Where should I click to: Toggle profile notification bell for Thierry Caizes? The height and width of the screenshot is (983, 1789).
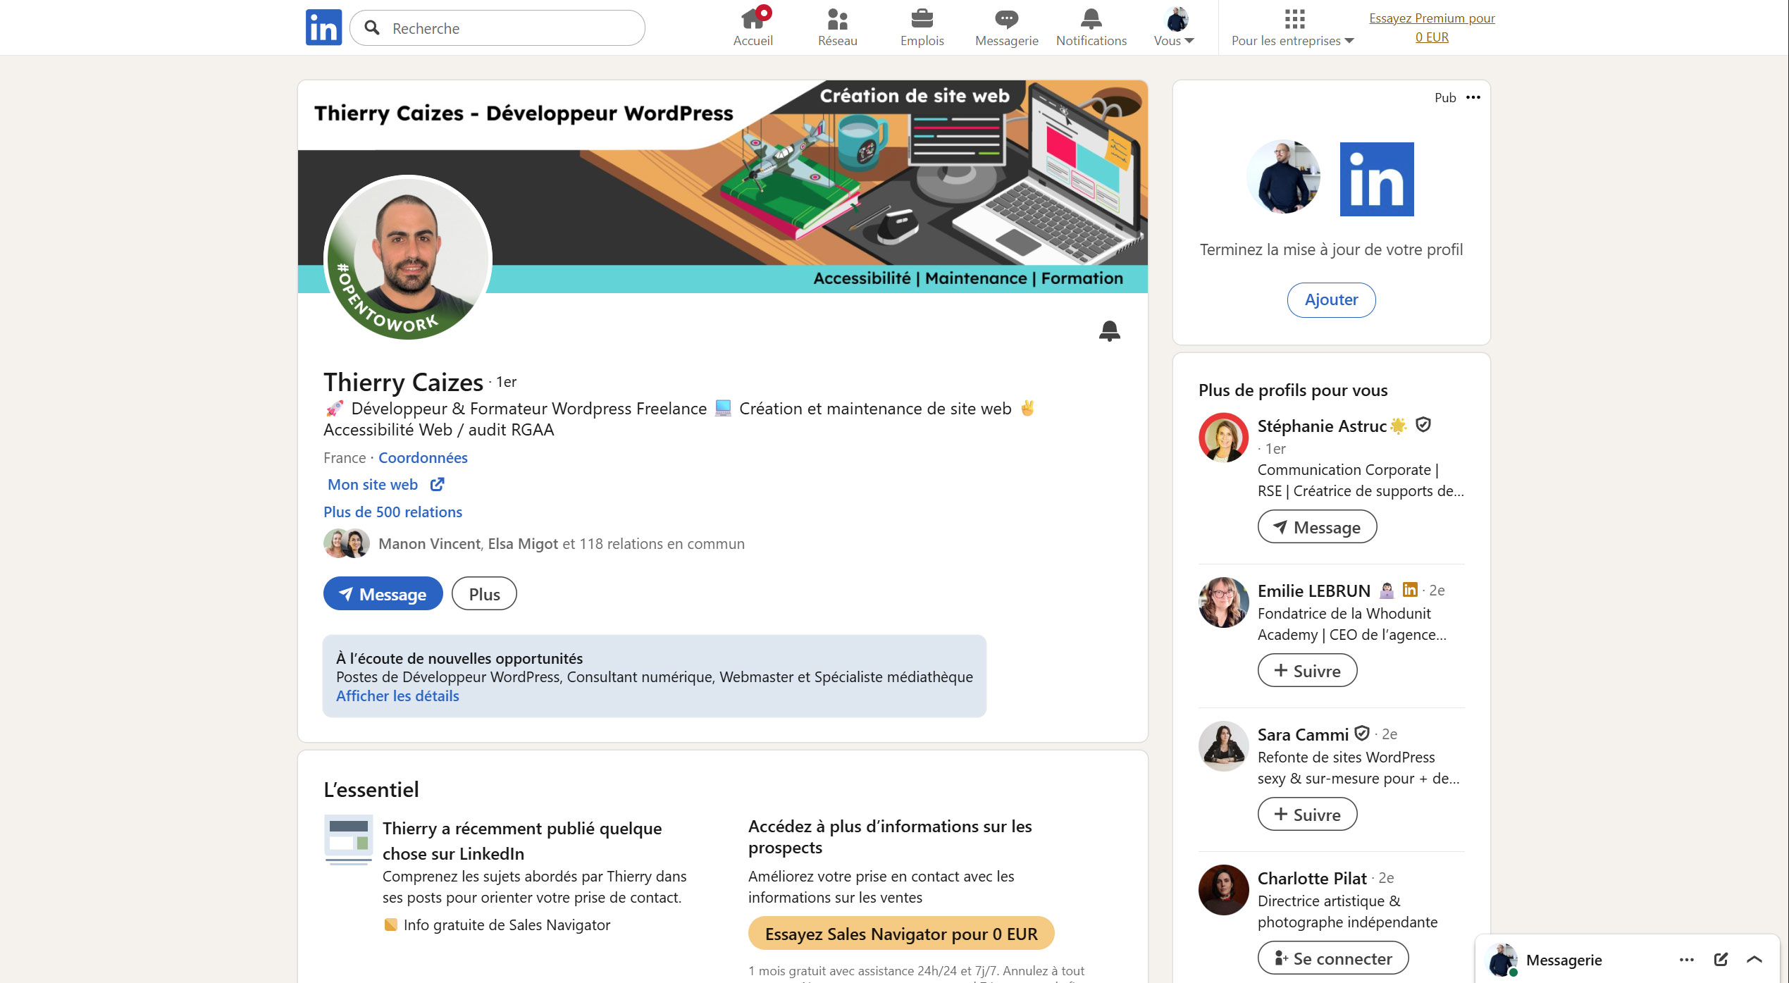(x=1109, y=330)
